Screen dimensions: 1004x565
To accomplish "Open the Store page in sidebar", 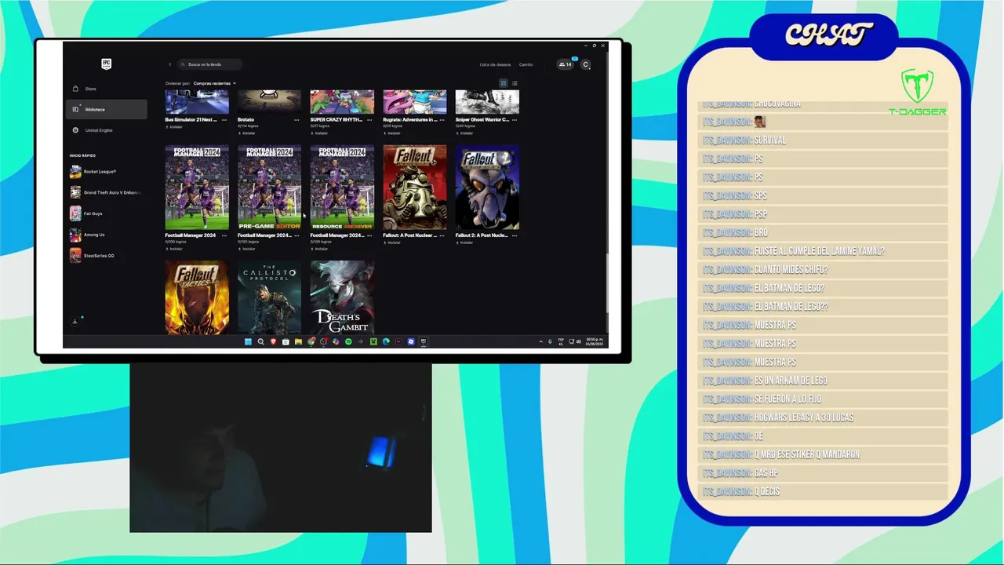I will (x=106, y=89).
